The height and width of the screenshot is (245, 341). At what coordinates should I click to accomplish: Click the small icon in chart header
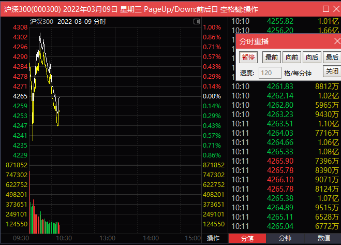196,22
